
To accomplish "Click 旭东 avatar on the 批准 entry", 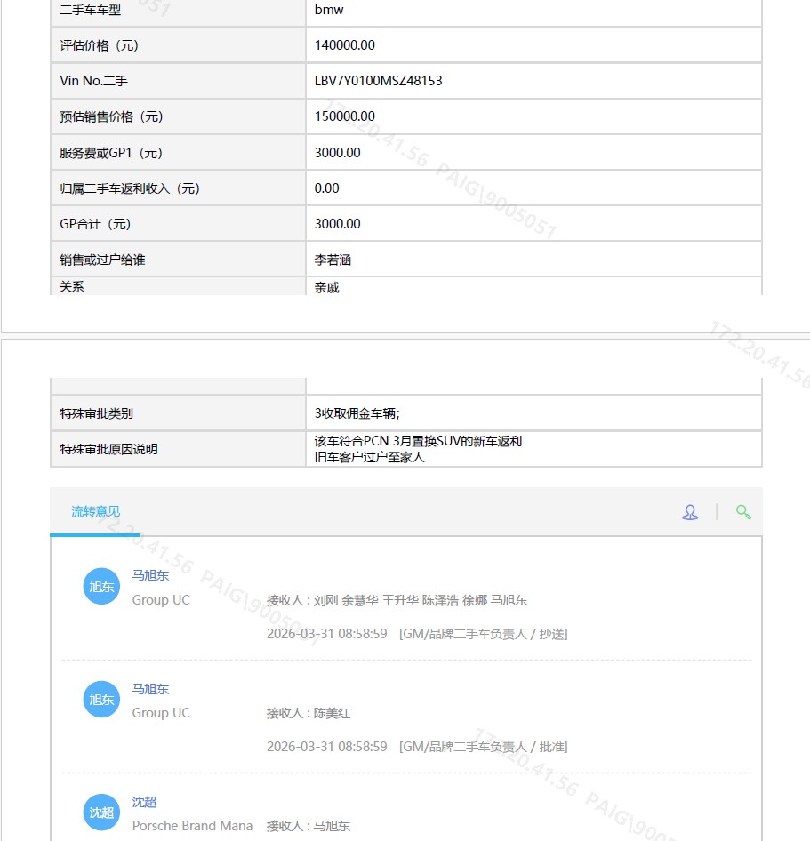I will pyautogui.click(x=101, y=700).
